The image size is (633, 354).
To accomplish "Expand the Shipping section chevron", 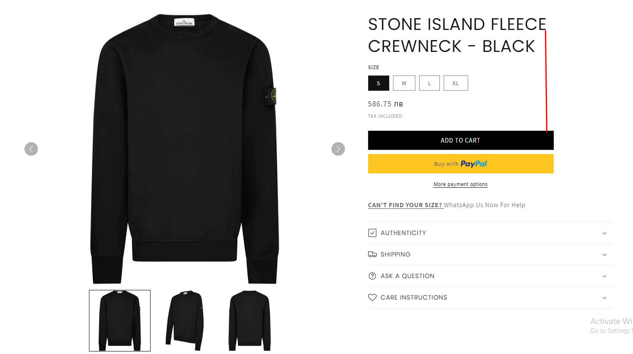I will (604, 255).
